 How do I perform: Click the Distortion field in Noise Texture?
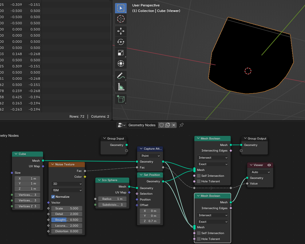(67, 231)
